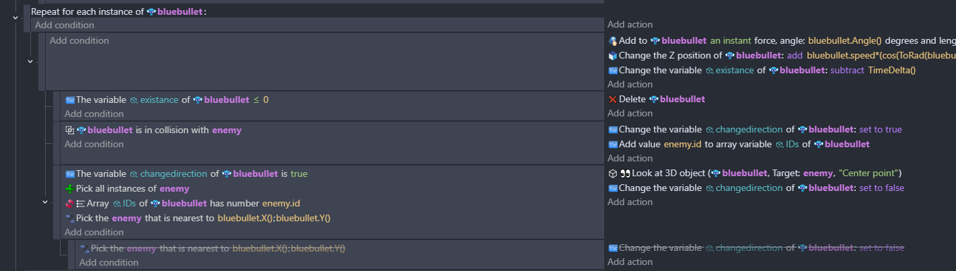Collapse the changedirection is true event
The height and width of the screenshot is (271, 956).
pos(44,202)
